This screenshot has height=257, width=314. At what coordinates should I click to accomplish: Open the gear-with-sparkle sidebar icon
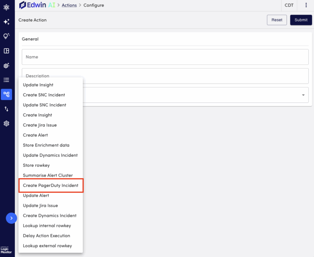7,65
